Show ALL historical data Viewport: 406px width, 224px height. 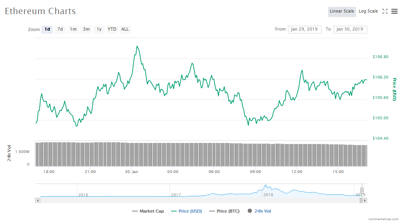pos(125,29)
